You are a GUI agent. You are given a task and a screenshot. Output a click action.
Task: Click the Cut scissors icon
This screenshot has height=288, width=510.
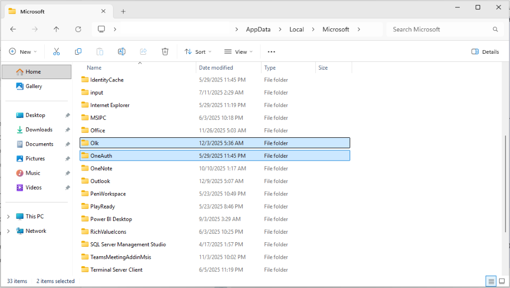[56, 52]
